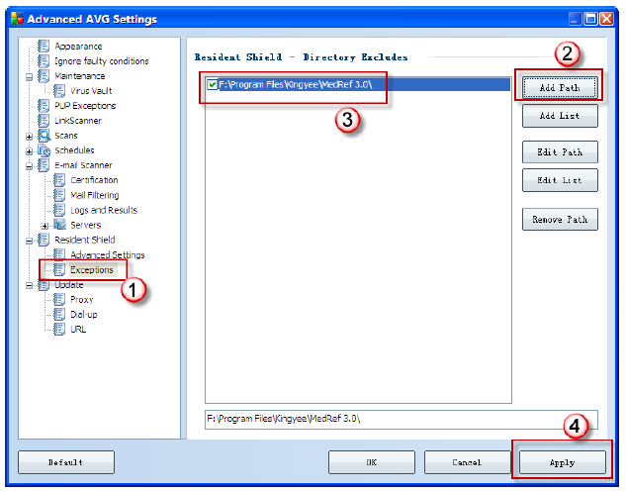Screen dimensions: 626x492
Task: Click the Mail Filtering icon
Action: pyautogui.click(x=59, y=195)
